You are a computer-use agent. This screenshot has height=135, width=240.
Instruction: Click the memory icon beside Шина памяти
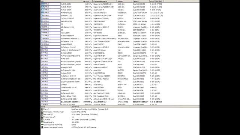click(42, 122)
